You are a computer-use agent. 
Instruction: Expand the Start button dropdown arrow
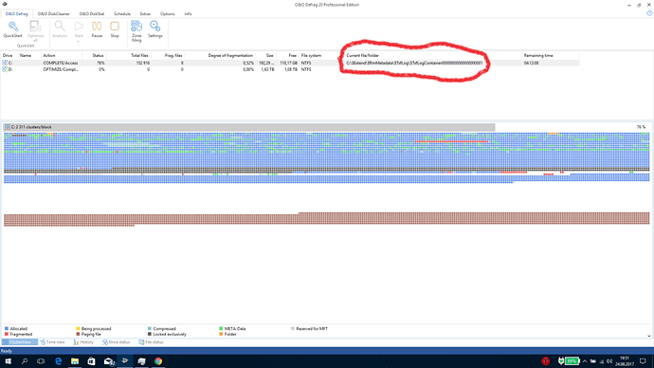79,41
